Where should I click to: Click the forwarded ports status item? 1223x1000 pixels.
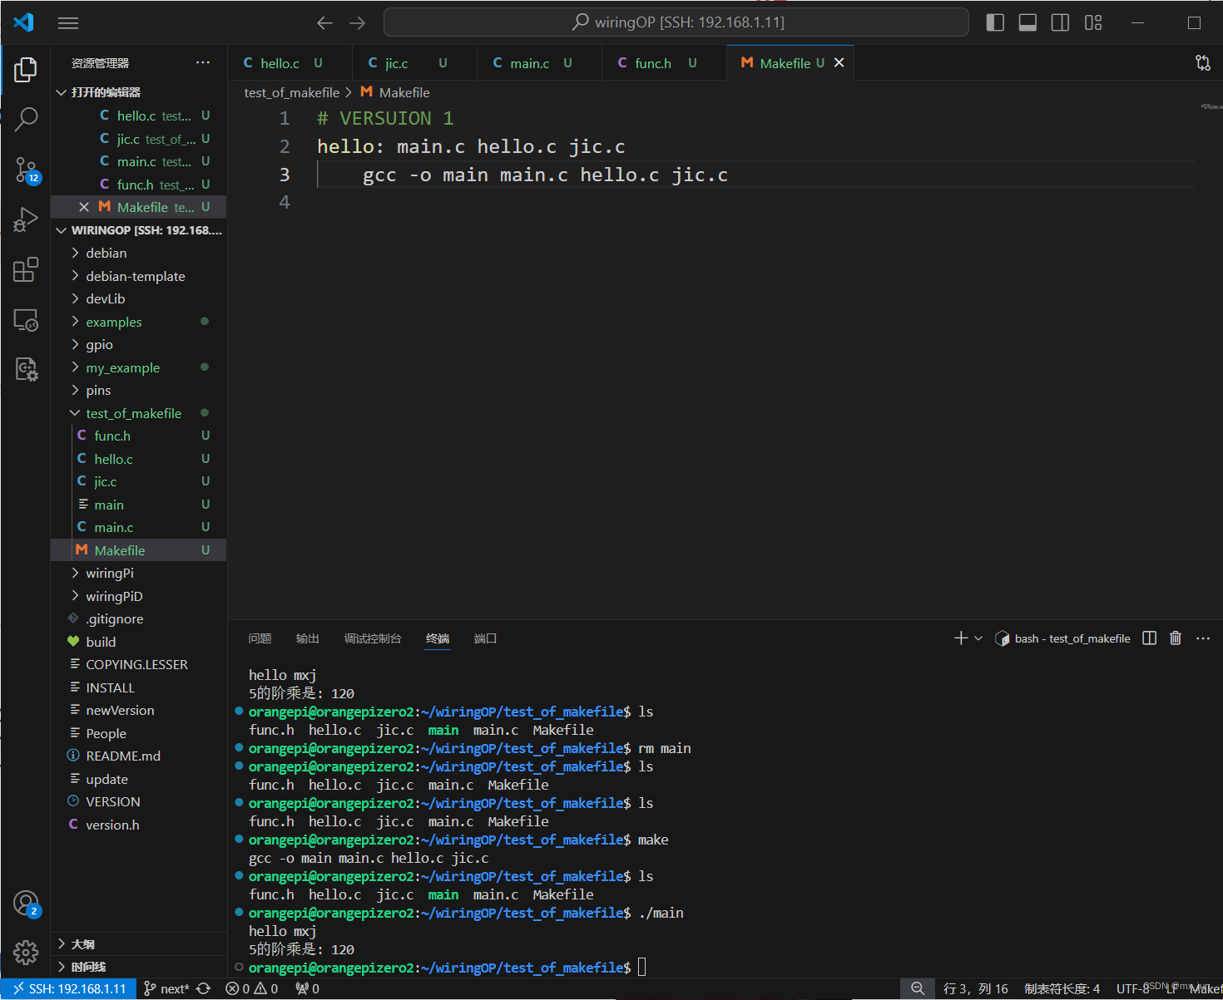pyautogui.click(x=307, y=989)
